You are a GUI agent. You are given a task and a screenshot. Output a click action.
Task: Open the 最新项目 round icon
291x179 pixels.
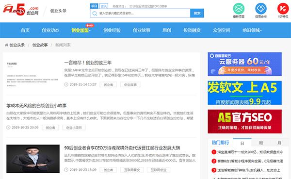[239, 9]
